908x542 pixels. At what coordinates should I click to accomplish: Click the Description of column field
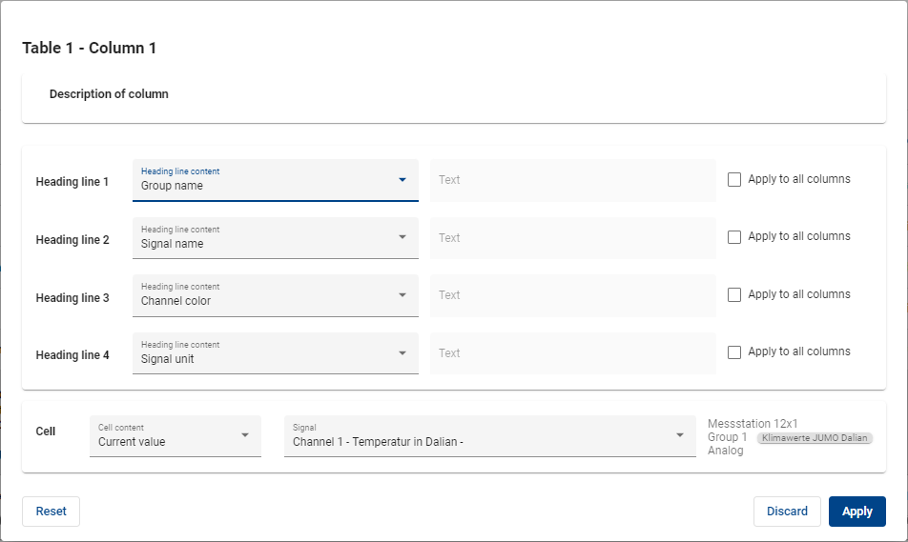click(x=453, y=95)
